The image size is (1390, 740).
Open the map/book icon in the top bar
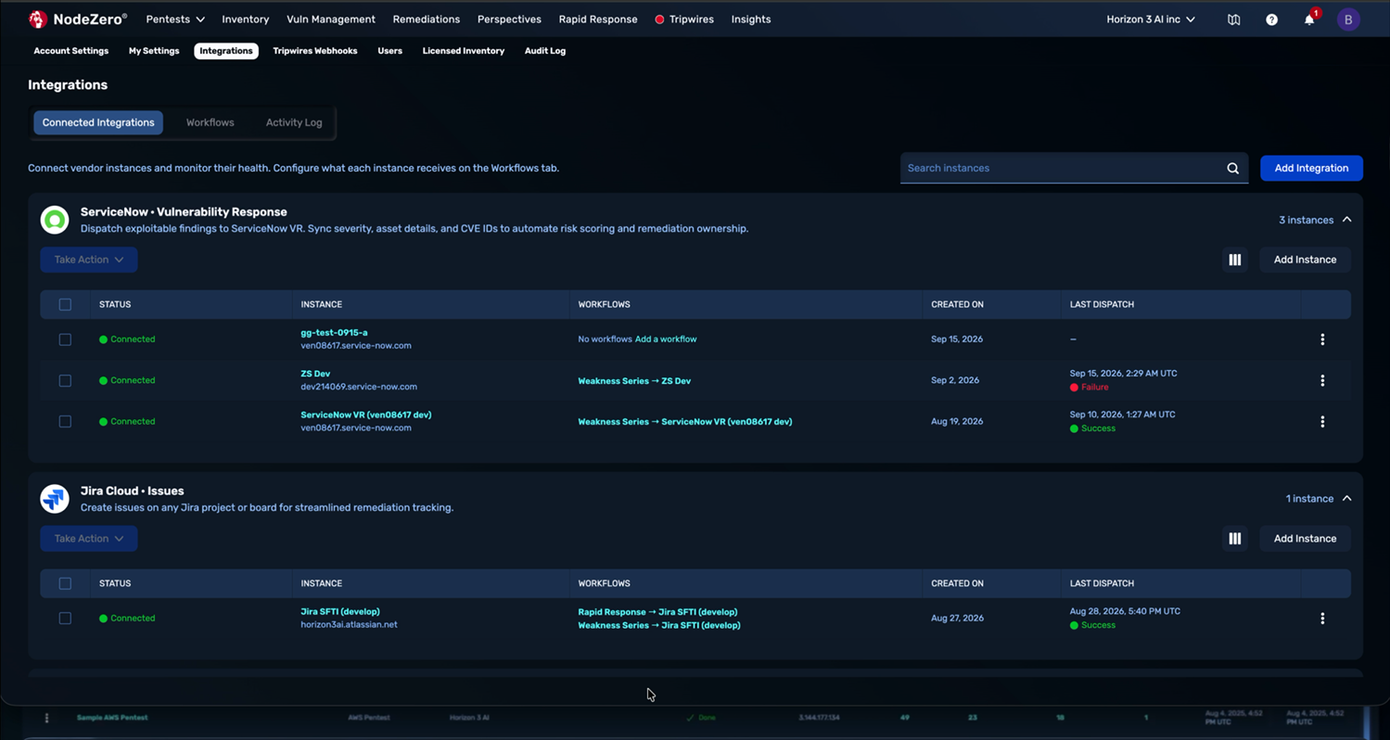click(1233, 19)
